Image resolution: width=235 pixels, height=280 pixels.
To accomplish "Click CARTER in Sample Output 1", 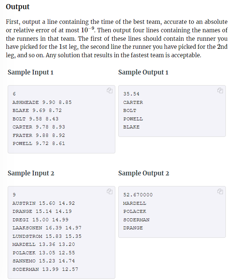I will coord(133,102).
